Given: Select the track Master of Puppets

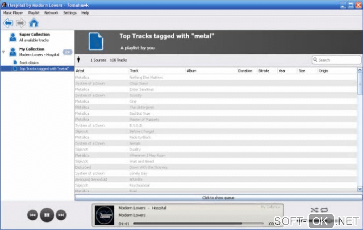Looking at the screenshot, I should (x=144, y=120).
